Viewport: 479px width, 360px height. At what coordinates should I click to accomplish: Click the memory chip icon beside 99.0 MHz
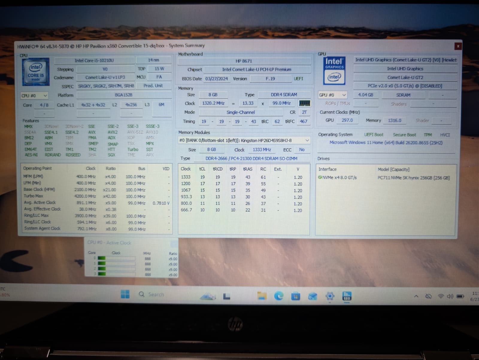(305, 103)
